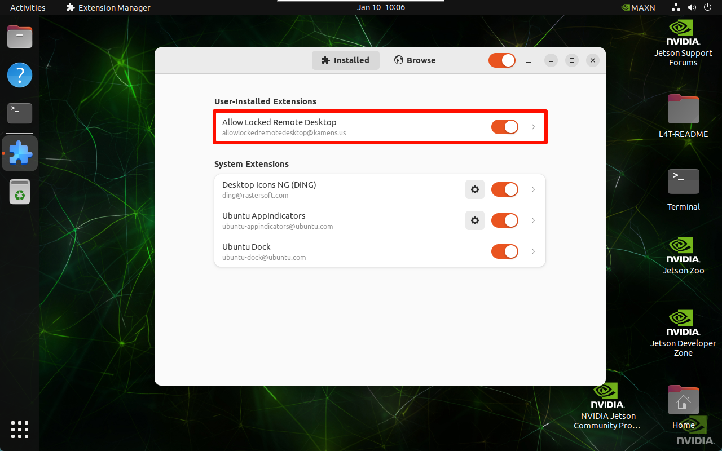Launch Terminal from the desktop shortcut
The height and width of the screenshot is (451, 722).
683,182
